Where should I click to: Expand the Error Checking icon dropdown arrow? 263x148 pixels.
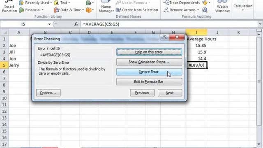coord(210,3)
